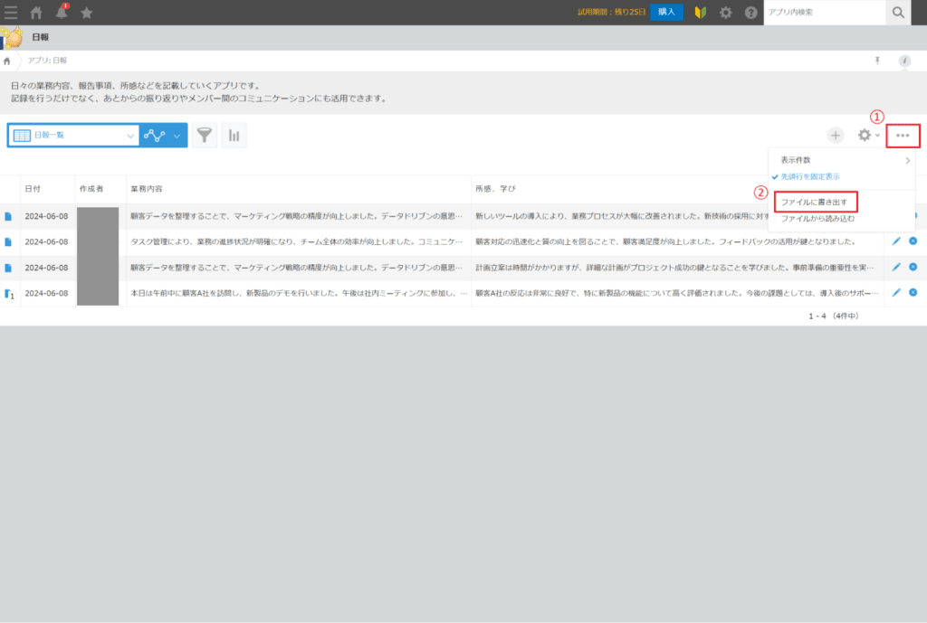Click the favorites star icon
927x623 pixels.
[87, 13]
